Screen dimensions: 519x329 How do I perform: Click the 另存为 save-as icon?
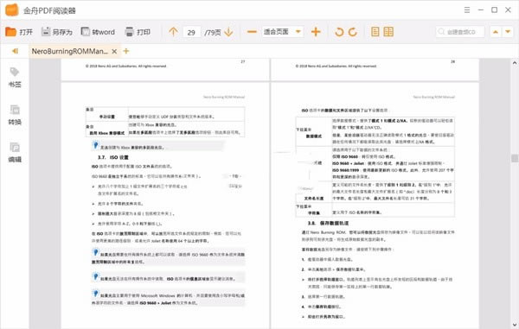pyautogui.click(x=46, y=32)
